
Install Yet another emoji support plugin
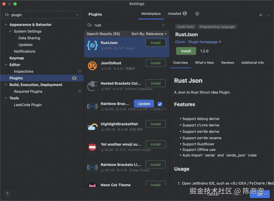tap(156, 144)
